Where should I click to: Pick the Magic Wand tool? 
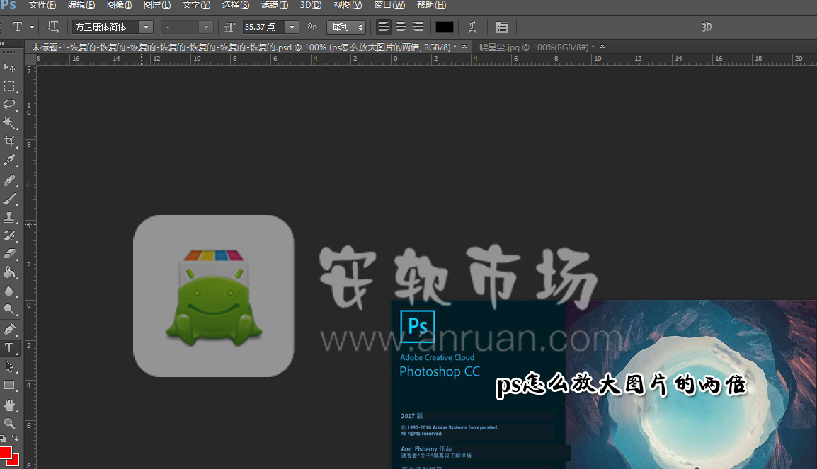click(9, 123)
